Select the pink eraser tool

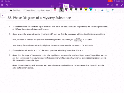[x=55, y=10]
